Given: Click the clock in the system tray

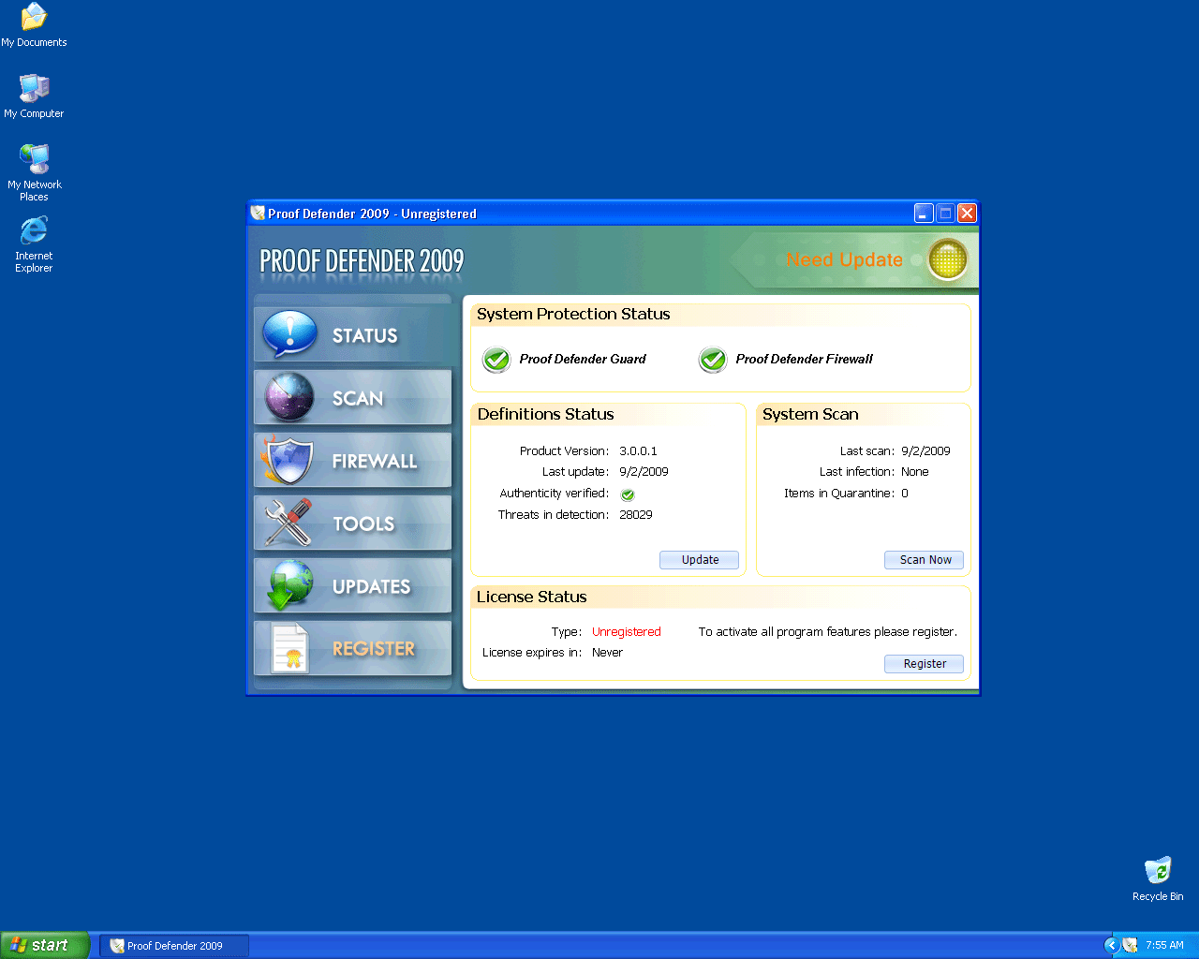Looking at the screenshot, I should click(1164, 944).
